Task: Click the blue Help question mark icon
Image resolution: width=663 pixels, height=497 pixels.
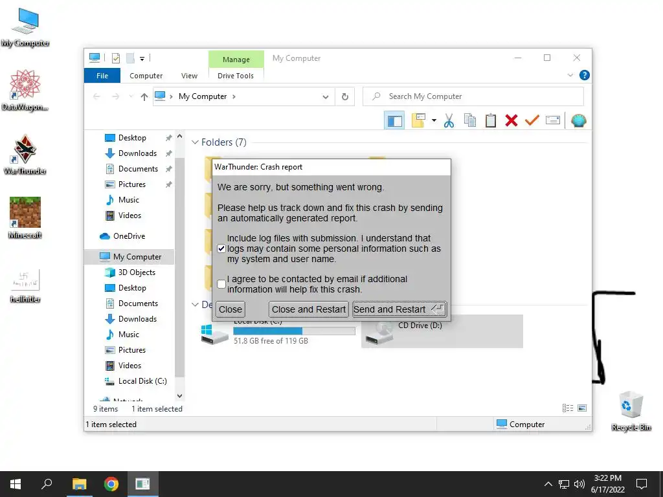Action: click(x=585, y=75)
